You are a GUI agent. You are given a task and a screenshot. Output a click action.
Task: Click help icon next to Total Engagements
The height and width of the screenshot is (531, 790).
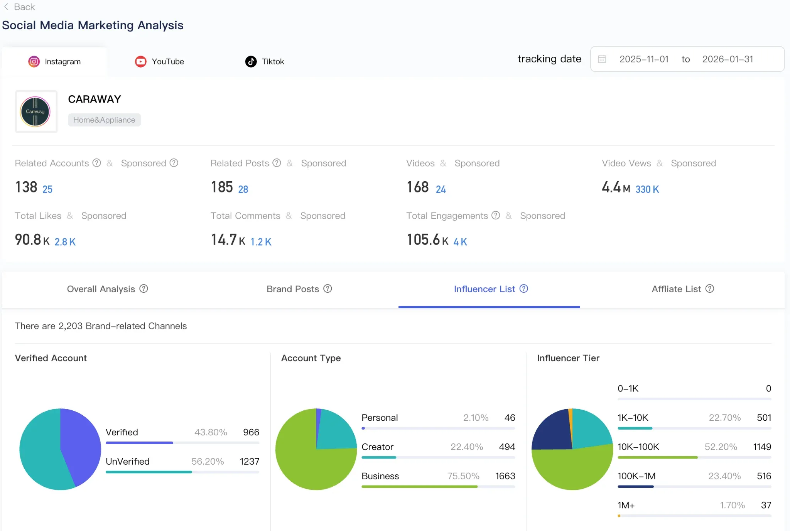point(496,215)
